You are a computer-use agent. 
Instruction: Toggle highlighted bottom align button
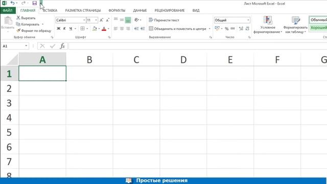click(128, 20)
